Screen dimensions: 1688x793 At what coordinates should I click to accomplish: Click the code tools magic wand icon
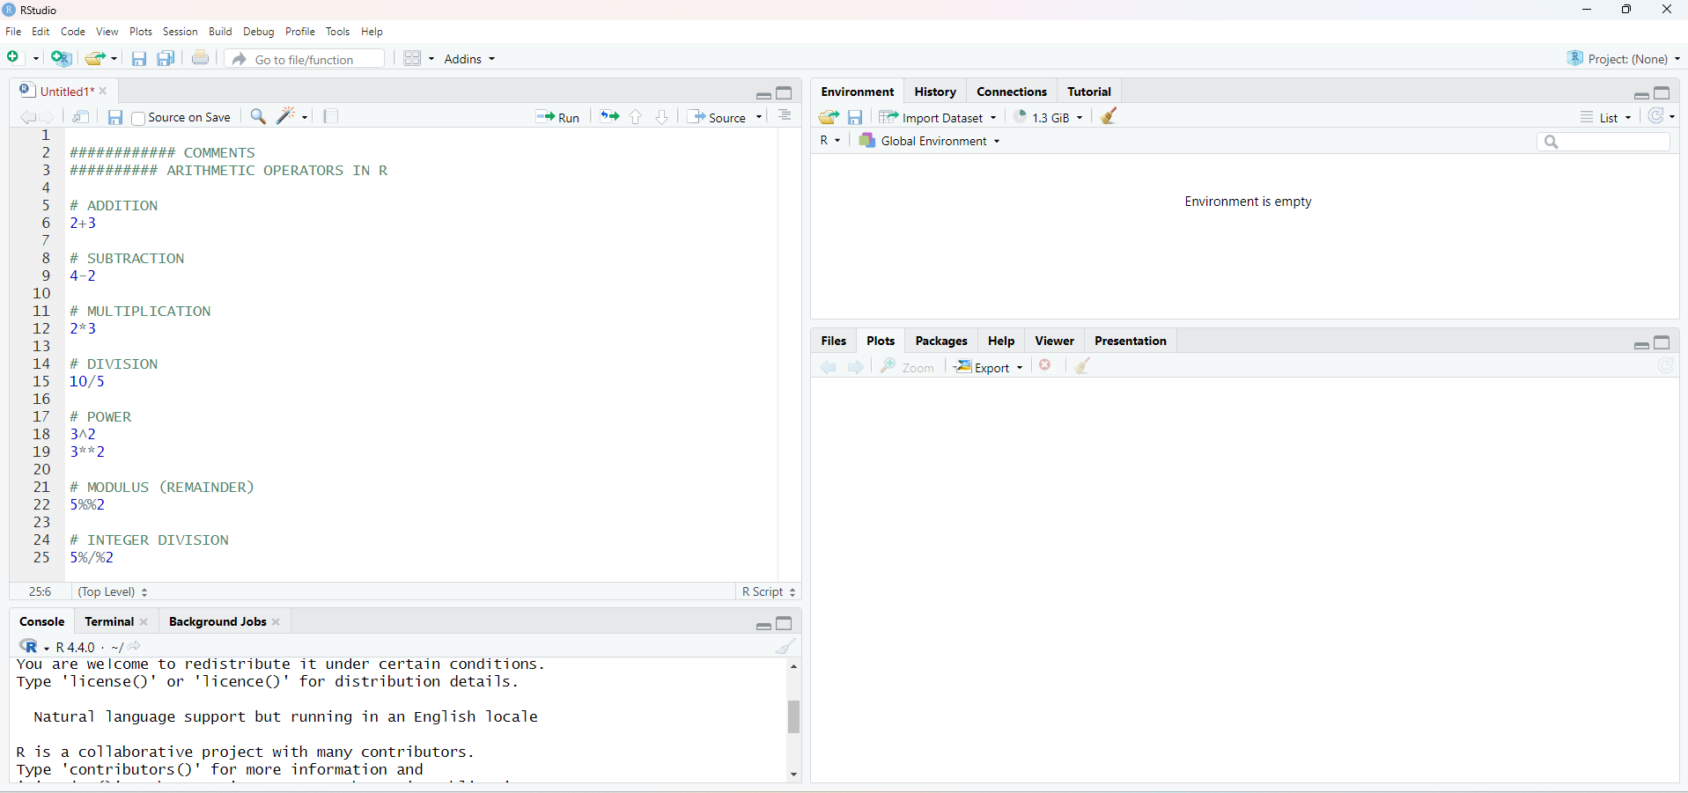pyautogui.click(x=286, y=116)
